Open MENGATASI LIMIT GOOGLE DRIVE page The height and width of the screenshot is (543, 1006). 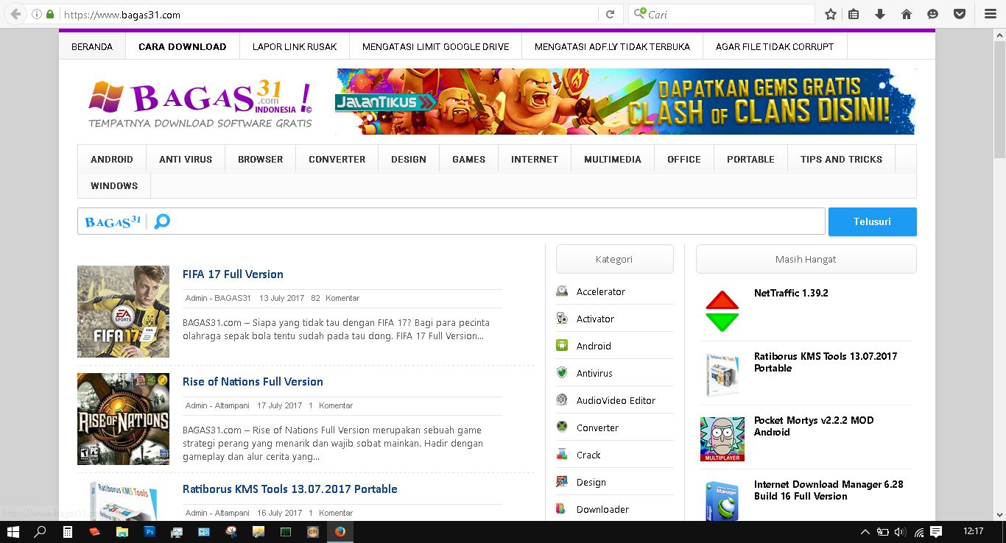(436, 46)
